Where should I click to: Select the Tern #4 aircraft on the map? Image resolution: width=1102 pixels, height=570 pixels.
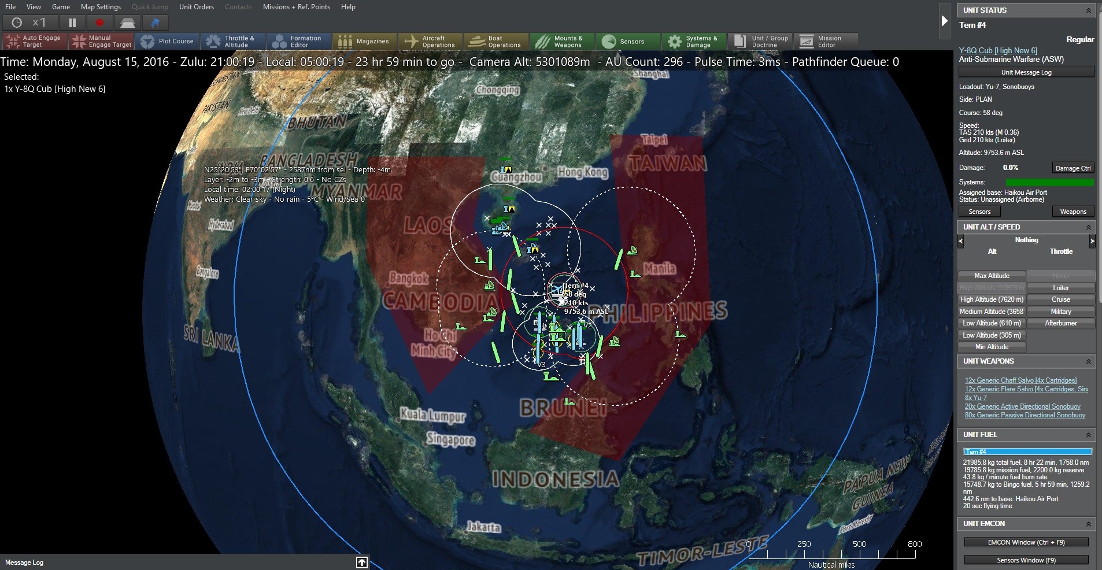click(557, 287)
